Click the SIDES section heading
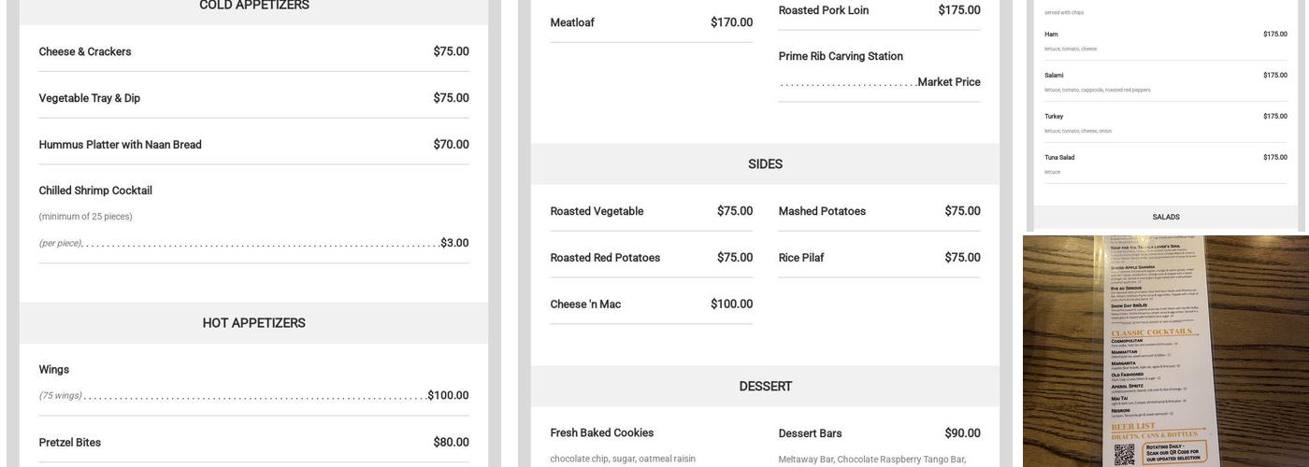Screen dimensions: 1309x467 tap(765, 164)
